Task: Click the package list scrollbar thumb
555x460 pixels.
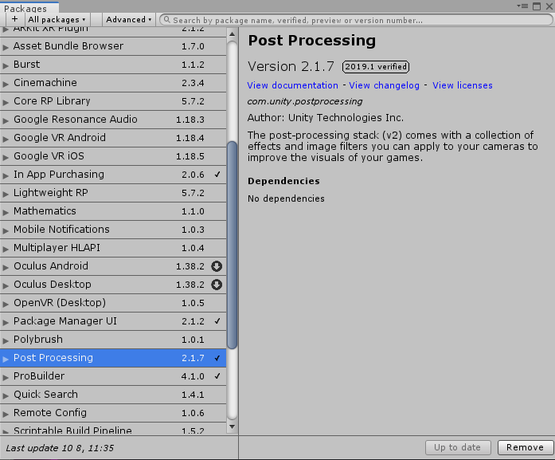Action: 232,246
